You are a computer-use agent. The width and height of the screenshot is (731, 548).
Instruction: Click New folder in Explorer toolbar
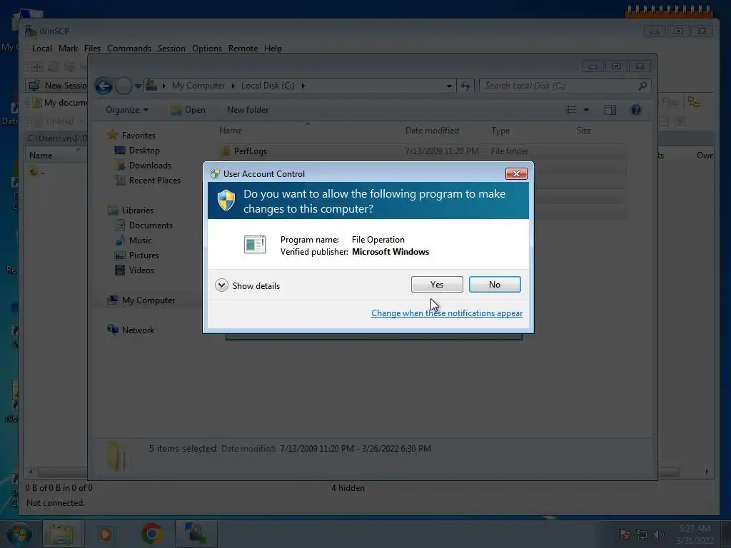click(x=248, y=110)
